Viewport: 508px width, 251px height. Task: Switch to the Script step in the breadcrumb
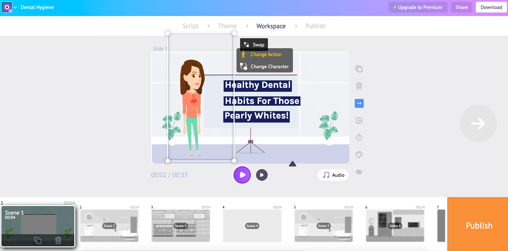point(190,26)
